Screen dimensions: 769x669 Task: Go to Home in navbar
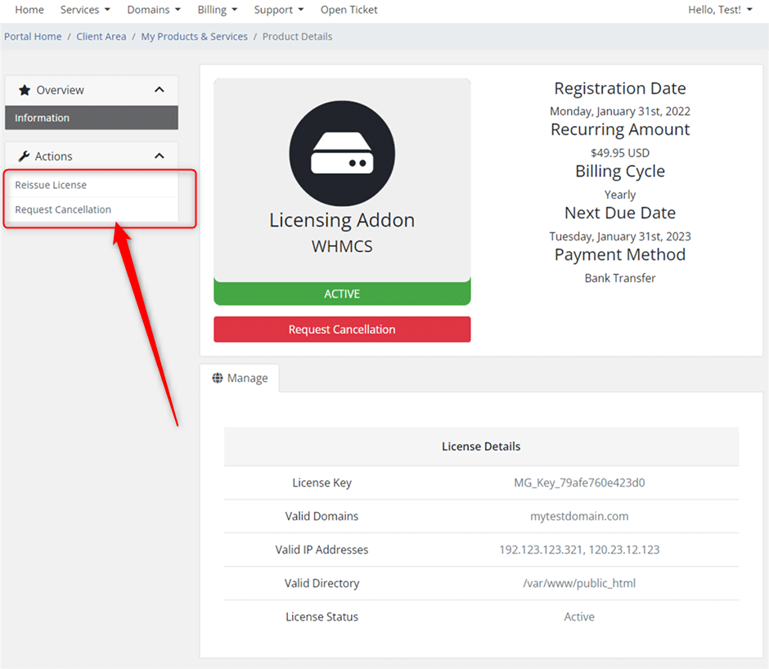tap(29, 10)
